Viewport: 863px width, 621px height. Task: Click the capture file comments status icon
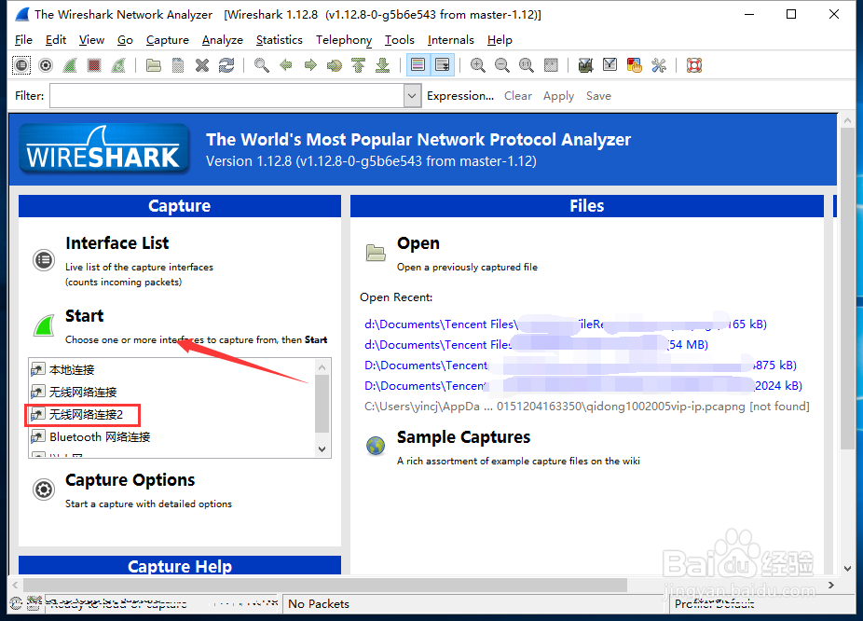point(34,602)
